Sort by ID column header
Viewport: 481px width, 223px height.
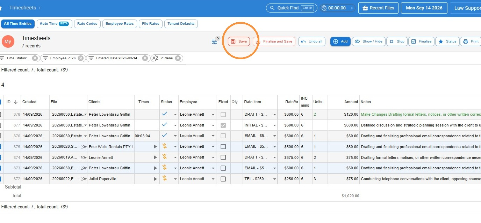[x=12, y=102]
